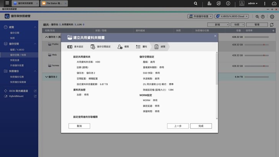This screenshot has height=157, width=279.
Task: Click external link icon next to iSCSI
Action: click(35, 91)
